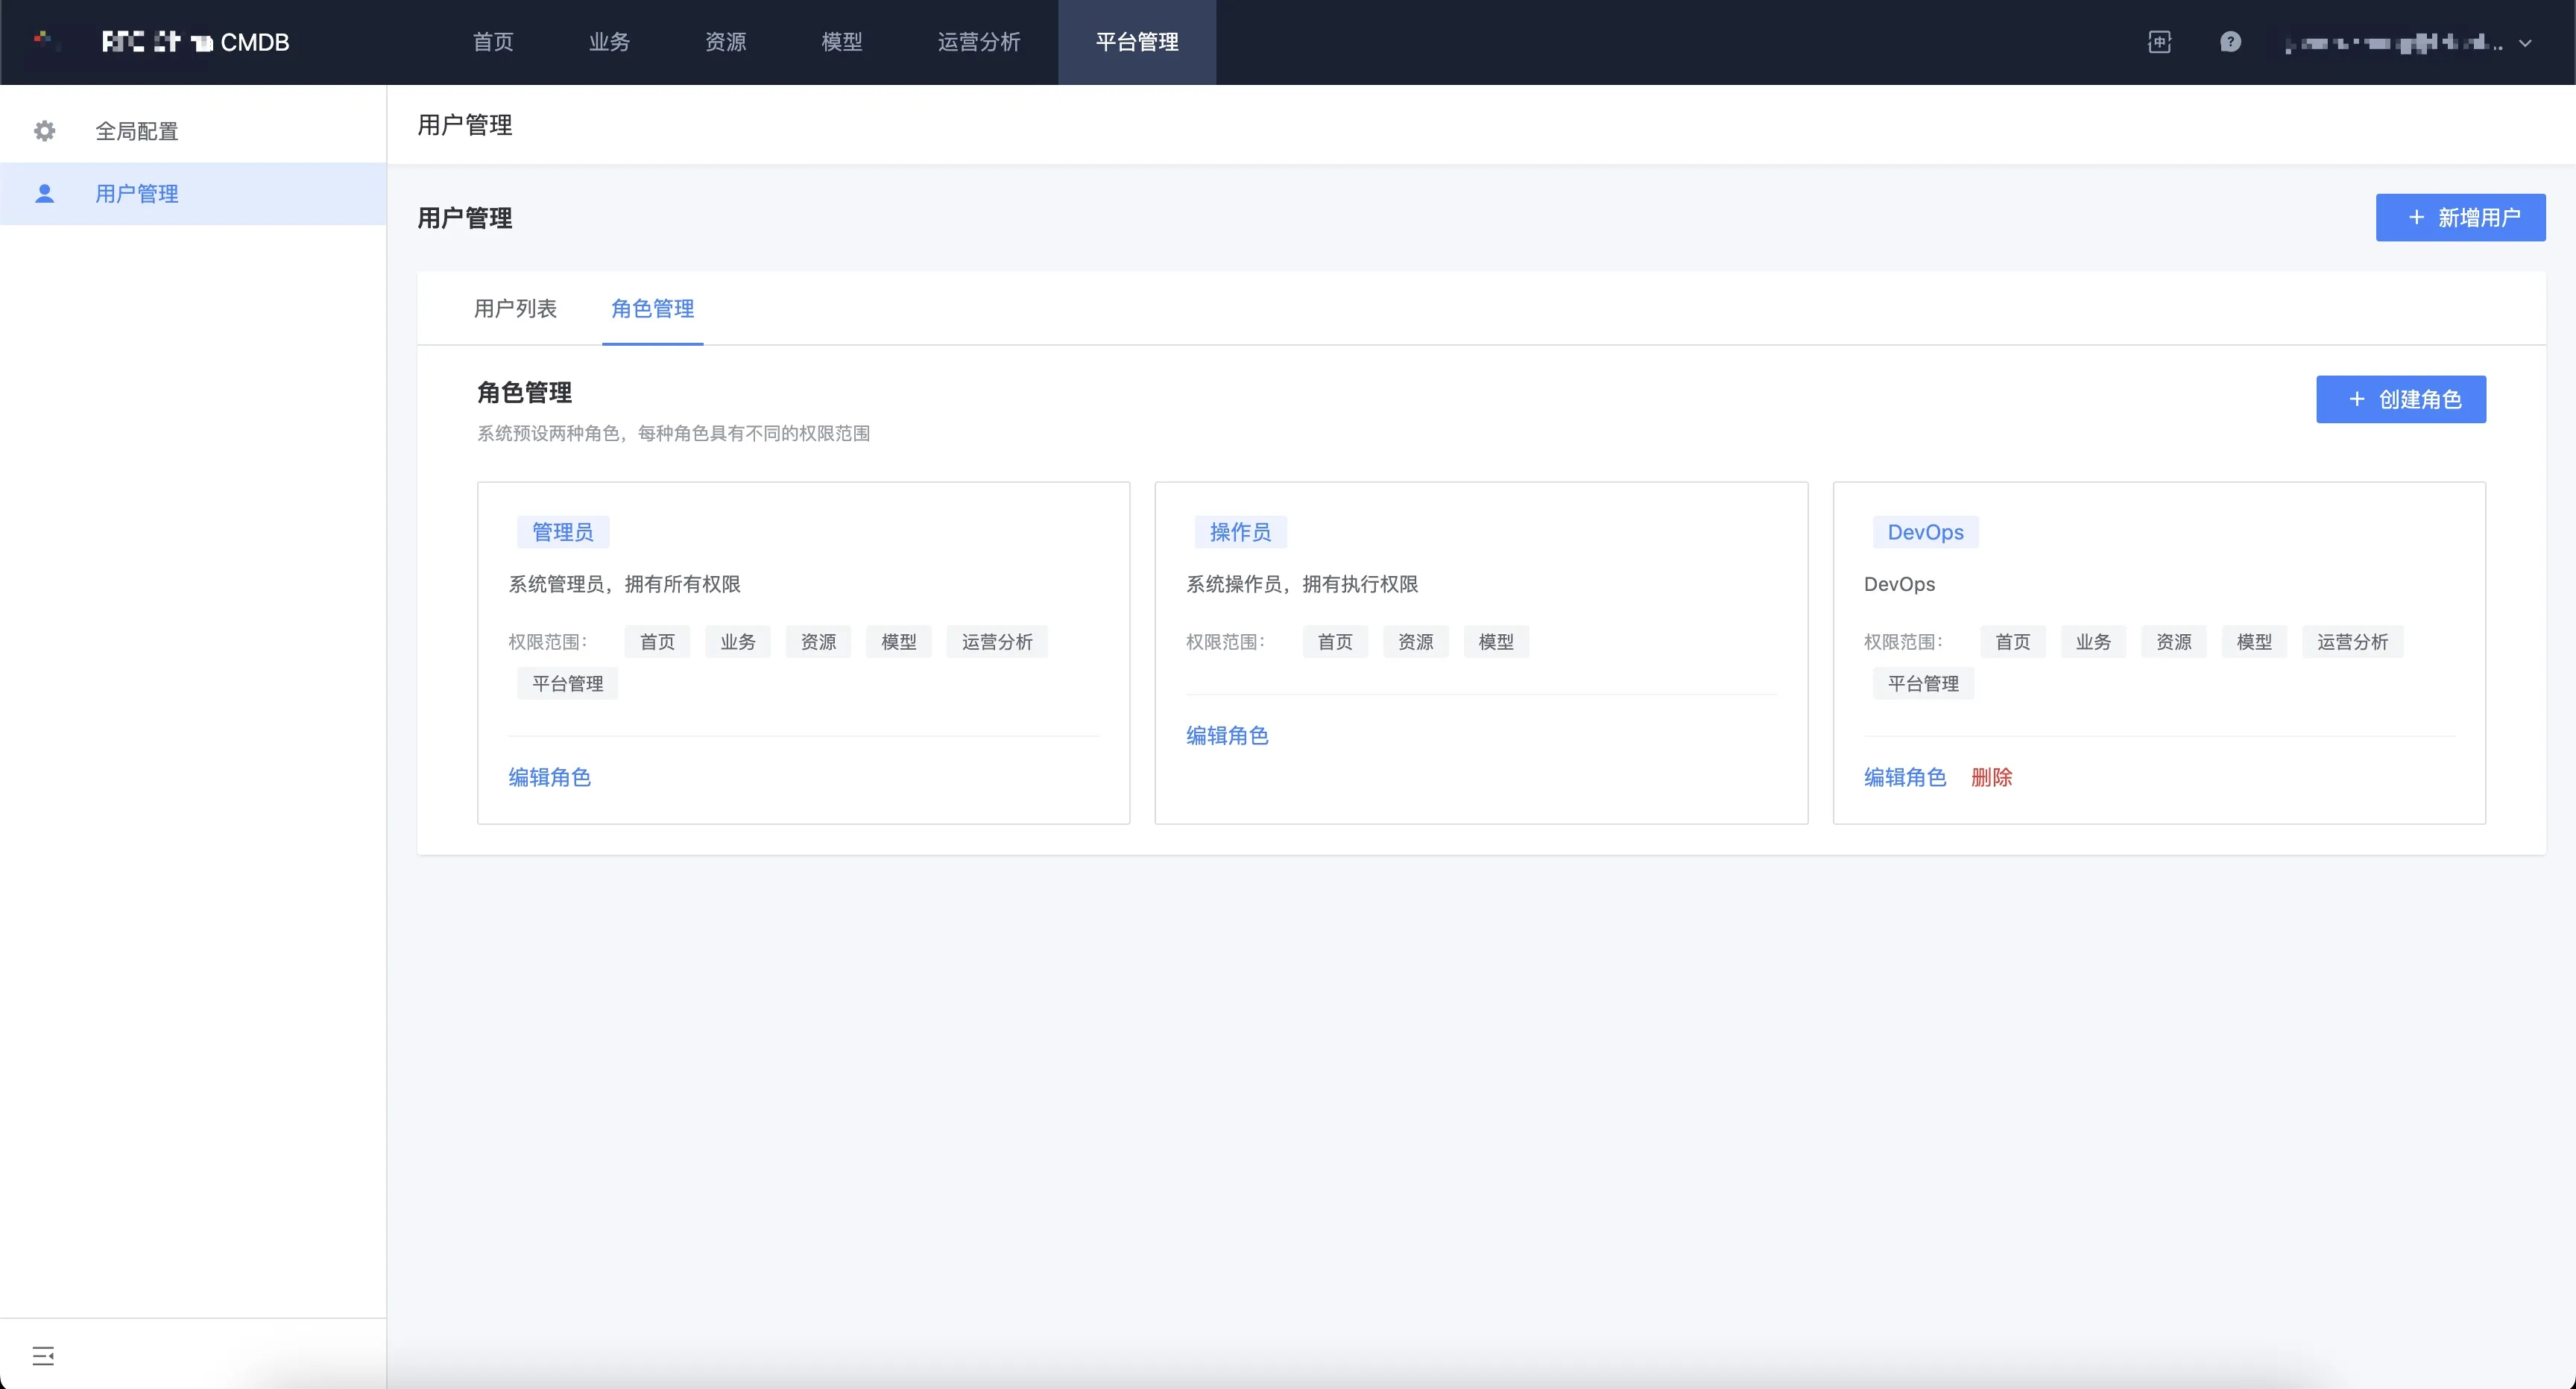The width and height of the screenshot is (2576, 1389).
Task: Open 全局配置 in the sidebar
Action: click(x=136, y=131)
